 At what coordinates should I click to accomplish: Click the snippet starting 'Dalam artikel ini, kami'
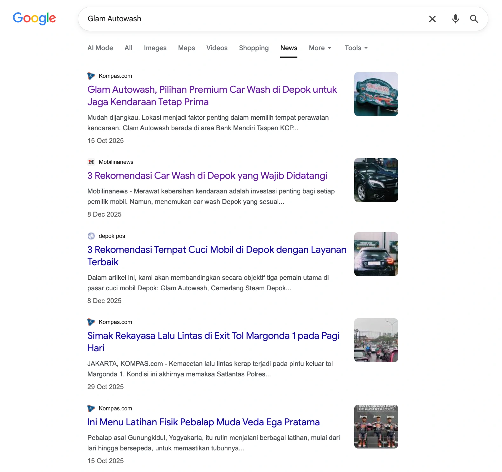(x=208, y=283)
